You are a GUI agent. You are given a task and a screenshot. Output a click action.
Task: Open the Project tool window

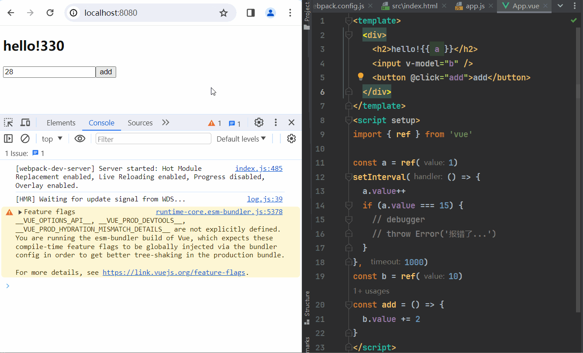307,16
